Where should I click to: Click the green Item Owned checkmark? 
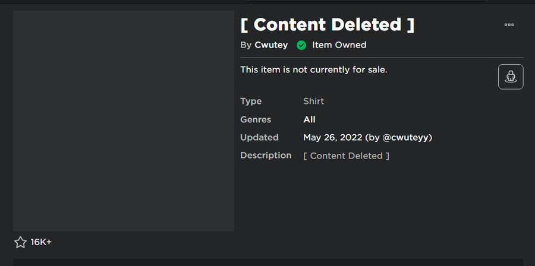[x=301, y=45]
